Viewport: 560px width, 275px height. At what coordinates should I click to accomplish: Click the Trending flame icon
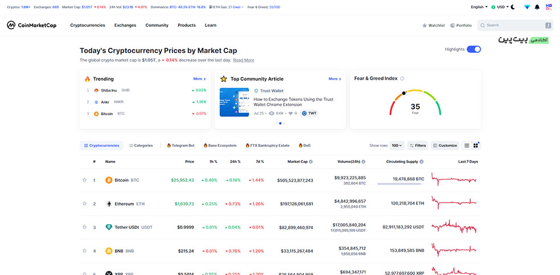[x=87, y=79]
